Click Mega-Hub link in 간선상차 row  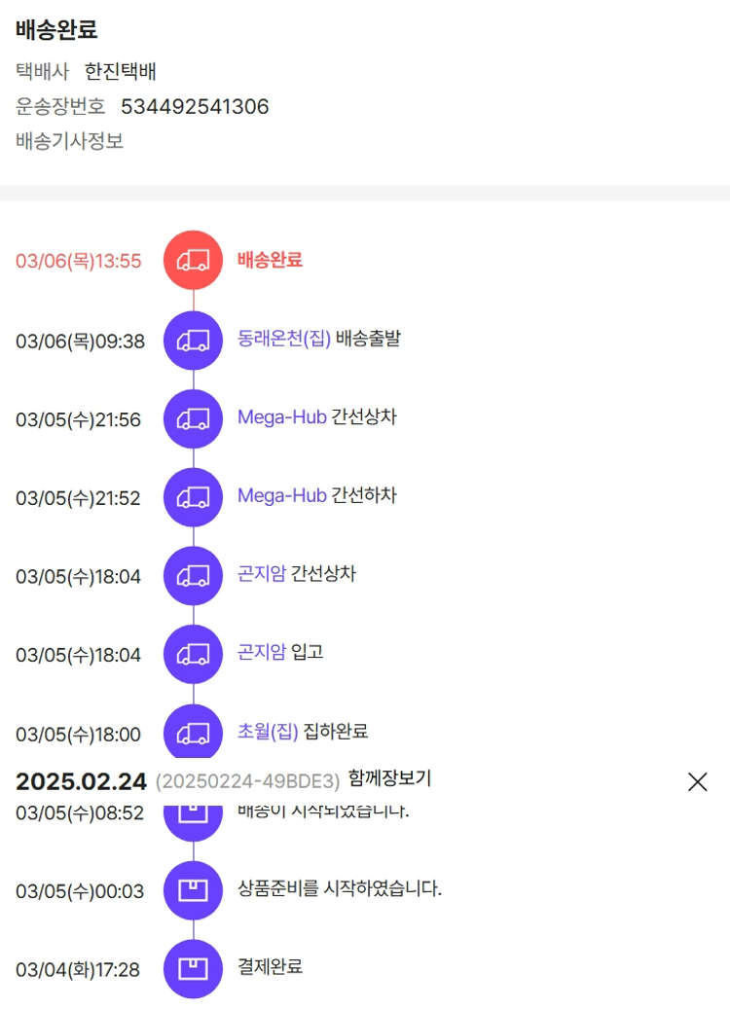281,417
